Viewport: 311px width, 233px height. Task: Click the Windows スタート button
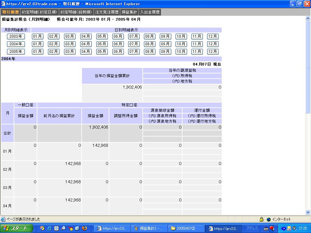[x=16, y=228]
